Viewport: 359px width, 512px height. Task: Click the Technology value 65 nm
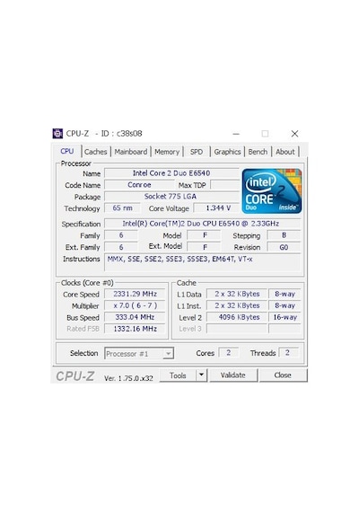point(122,208)
